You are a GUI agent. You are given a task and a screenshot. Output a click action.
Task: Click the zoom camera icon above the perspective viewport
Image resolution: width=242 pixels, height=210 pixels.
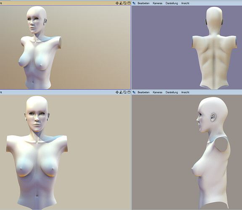click(x=121, y=3)
